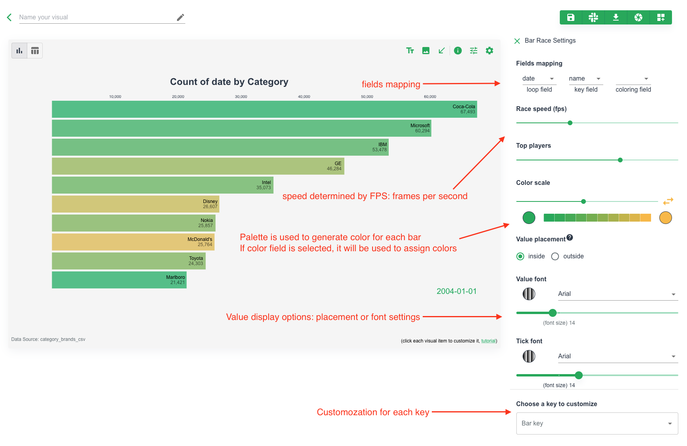The height and width of the screenshot is (446, 687).
Task: Show chart info
Action: click(x=458, y=51)
